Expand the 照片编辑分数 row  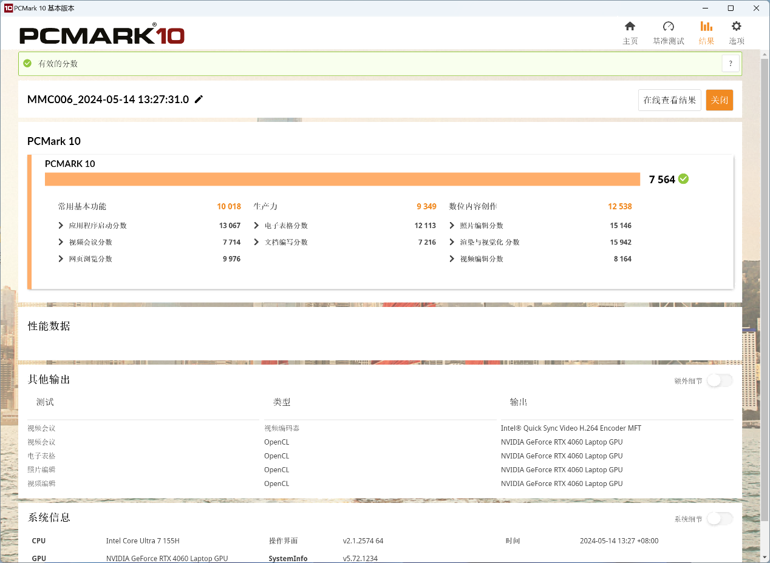(x=452, y=226)
